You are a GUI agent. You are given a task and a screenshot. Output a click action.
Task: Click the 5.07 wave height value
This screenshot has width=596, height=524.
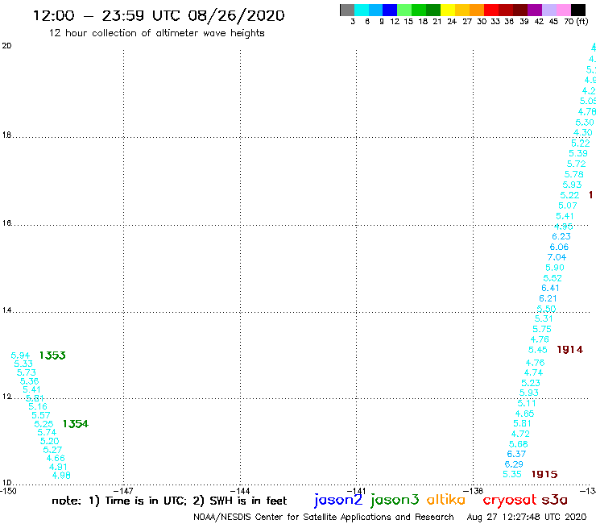(x=568, y=206)
